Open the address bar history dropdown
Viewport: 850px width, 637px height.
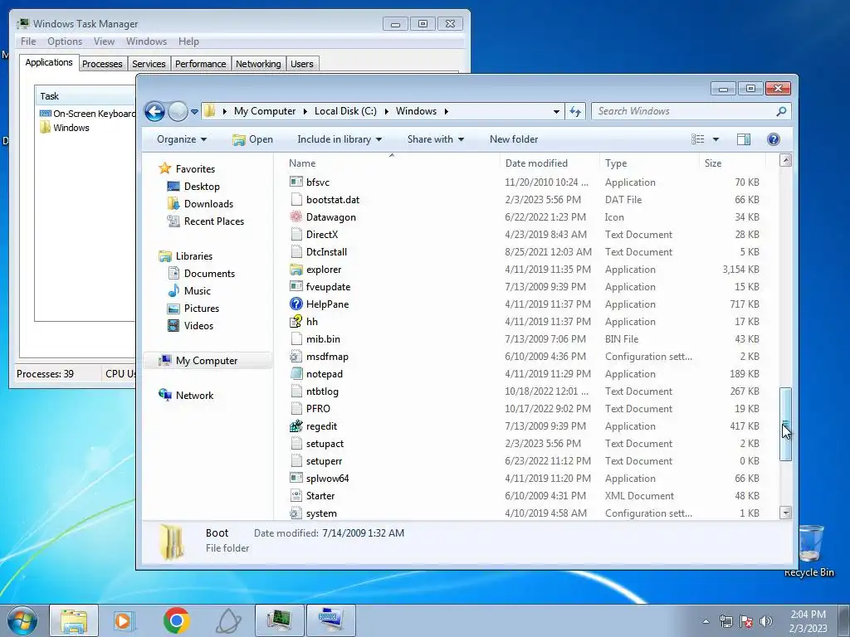click(556, 112)
